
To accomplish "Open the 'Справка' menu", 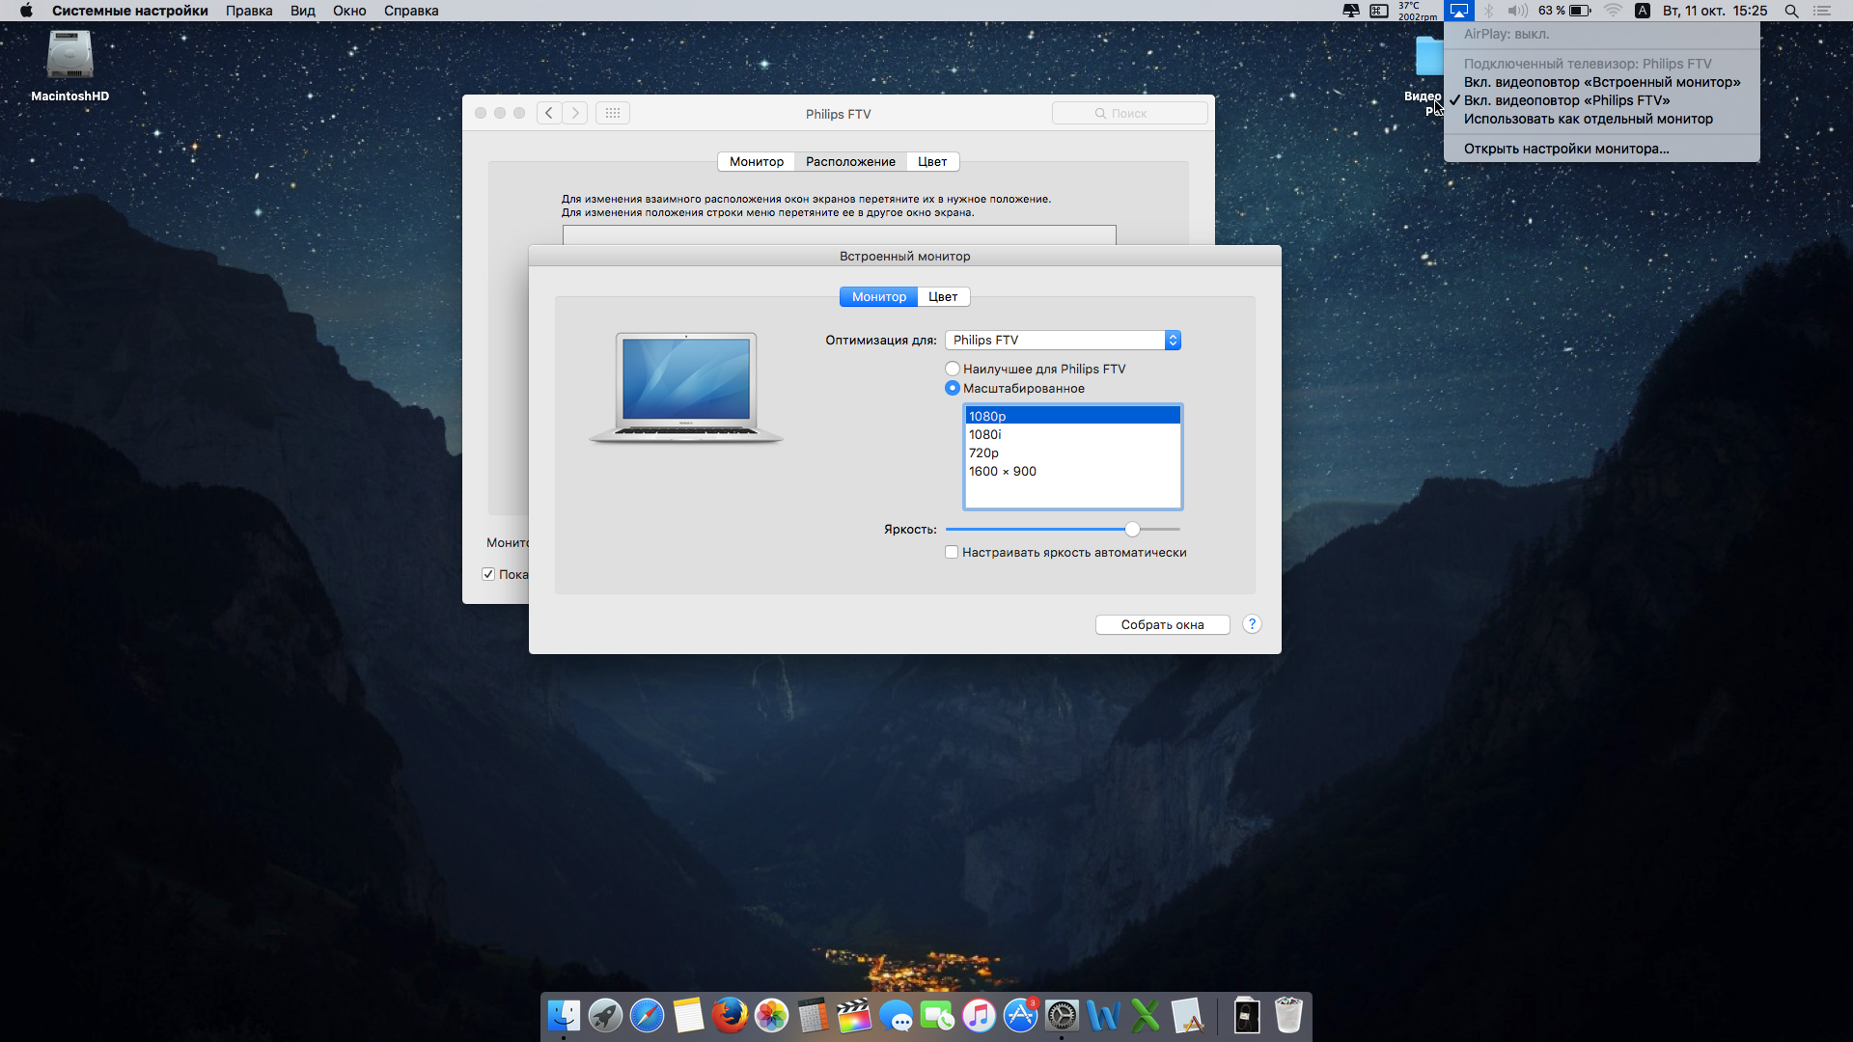I will tap(411, 11).
